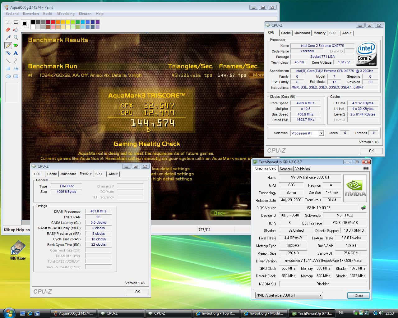Open the HD Tune desktop shortcut
Screen dimensions: 398x318
[18, 250]
